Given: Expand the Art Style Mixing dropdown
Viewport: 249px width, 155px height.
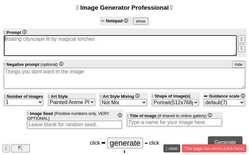Looking at the screenshot, I should coord(124,102).
